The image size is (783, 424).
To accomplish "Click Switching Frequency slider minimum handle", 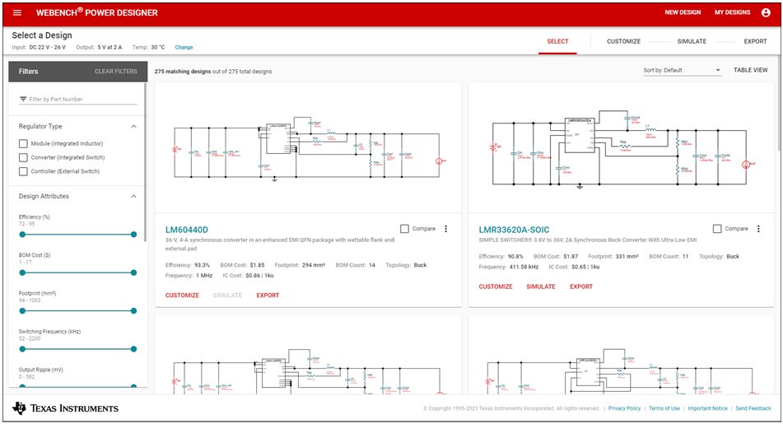I will tap(22, 349).
